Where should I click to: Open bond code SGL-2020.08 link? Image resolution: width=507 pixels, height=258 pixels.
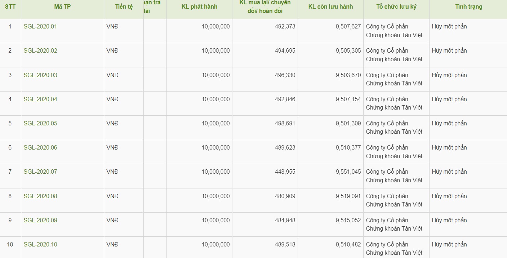point(40,196)
